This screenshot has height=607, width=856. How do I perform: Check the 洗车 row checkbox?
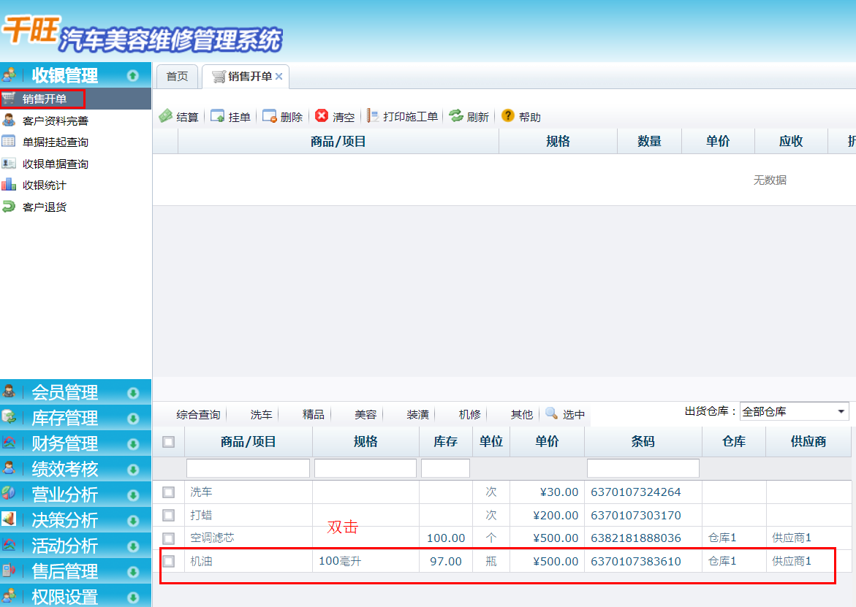click(169, 492)
